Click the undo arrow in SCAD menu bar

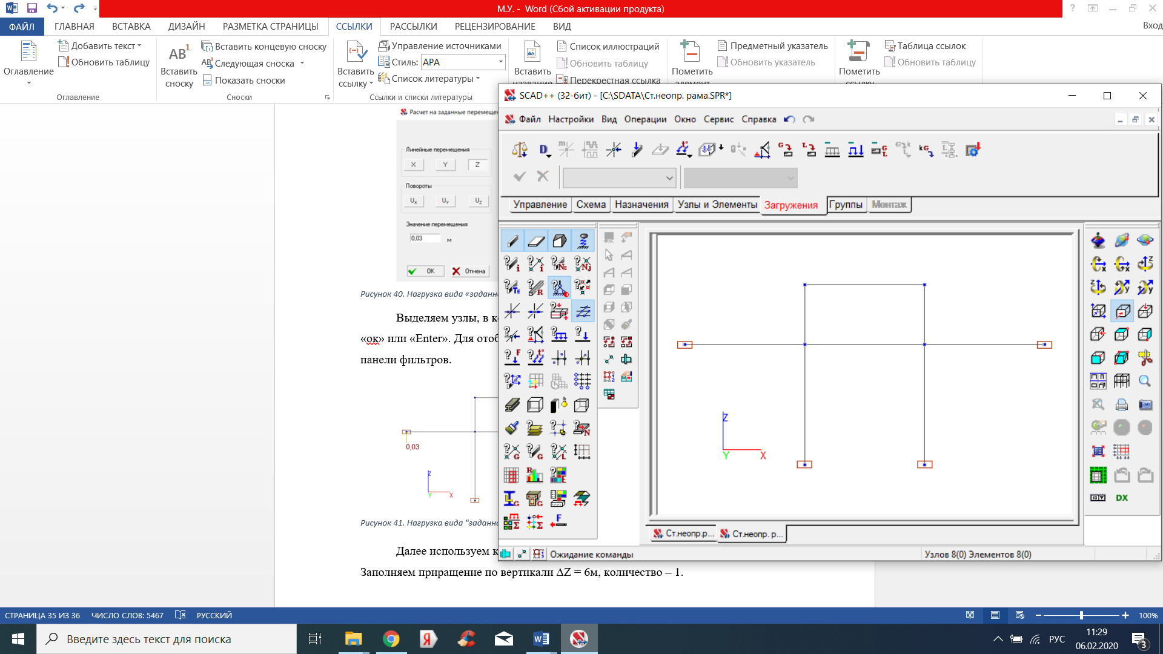789,119
